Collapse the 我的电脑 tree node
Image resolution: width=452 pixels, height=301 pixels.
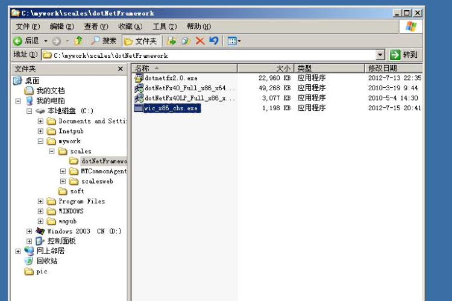[18, 101]
